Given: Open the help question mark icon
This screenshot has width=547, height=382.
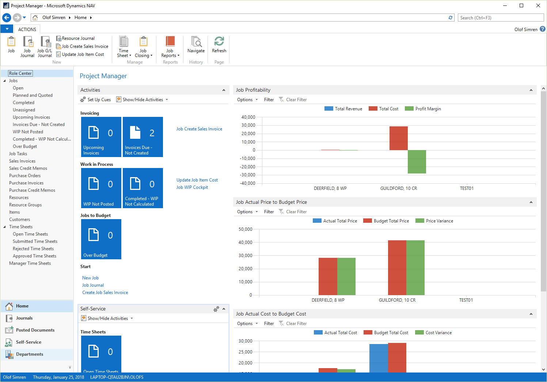Looking at the screenshot, I should 543,29.
